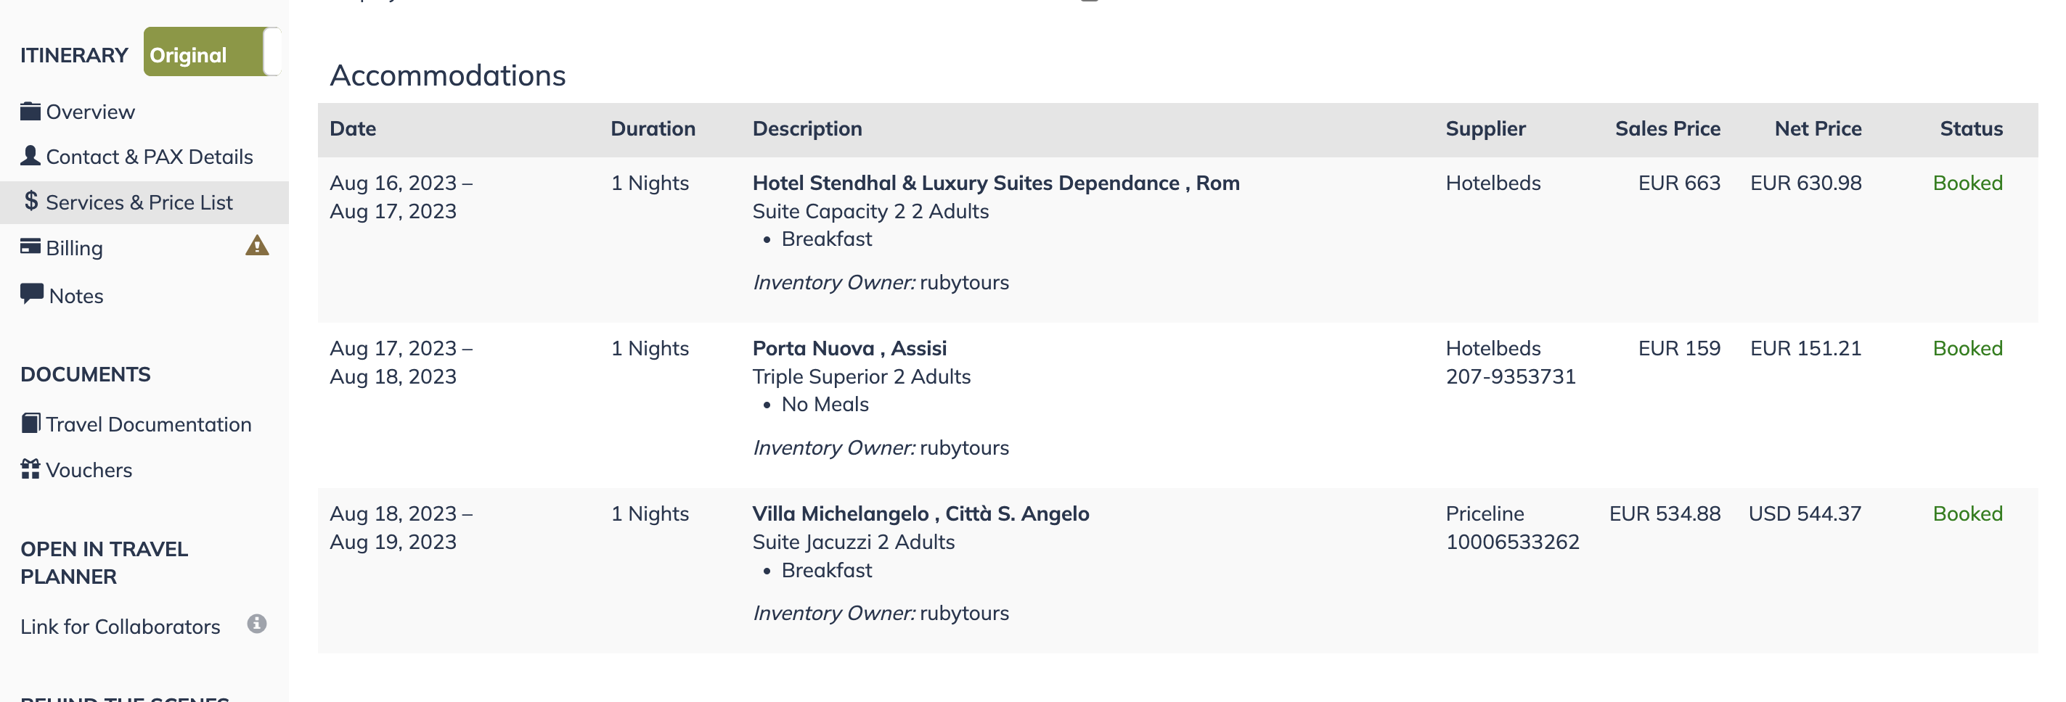This screenshot has height=702, width=2066.
Task: Open Link for Collaborators
Action: 121,627
